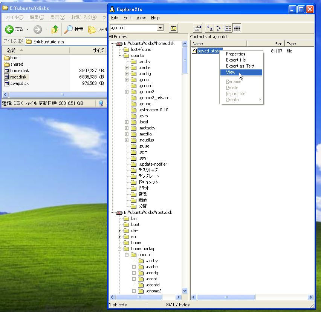Select the .ssh folder icon in the tree

[133, 158]
